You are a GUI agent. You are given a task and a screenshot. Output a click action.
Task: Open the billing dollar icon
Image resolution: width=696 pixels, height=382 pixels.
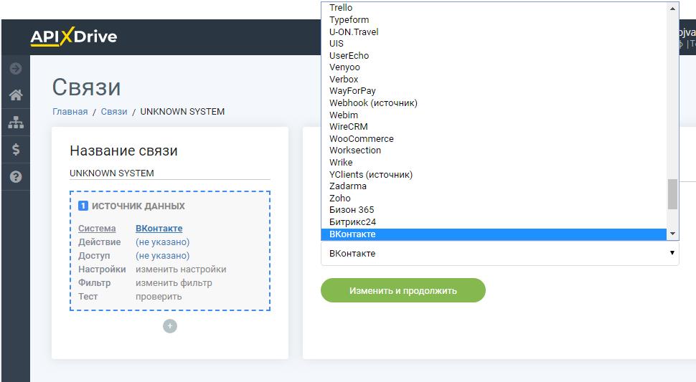click(16, 149)
